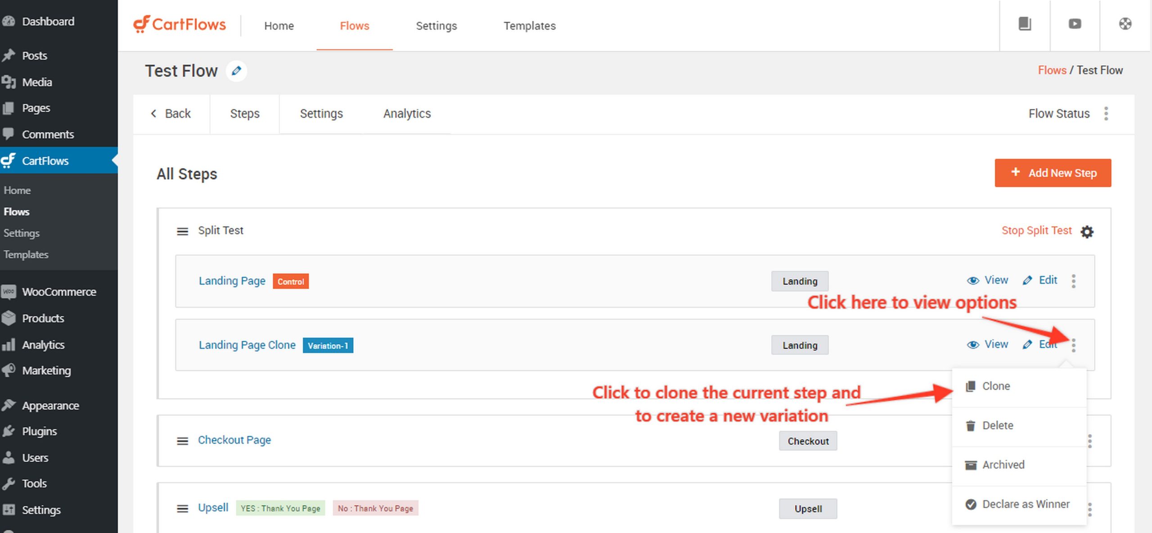Click the Add New Step button
The width and height of the screenshot is (1152, 533).
pyautogui.click(x=1053, y=173)
